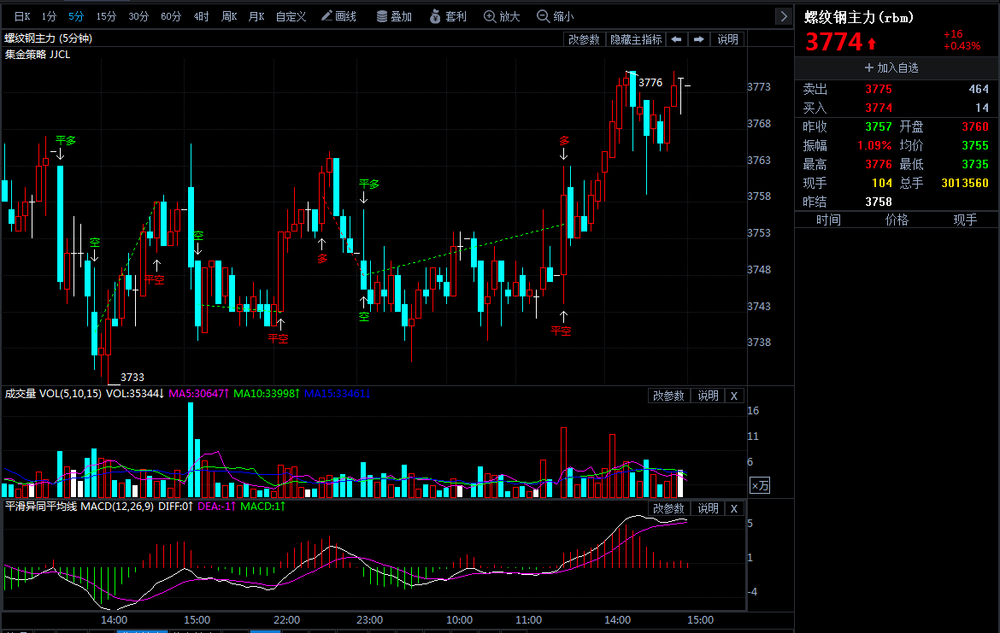Activate the 画线 line drawing tool

[x=338, y=16]
